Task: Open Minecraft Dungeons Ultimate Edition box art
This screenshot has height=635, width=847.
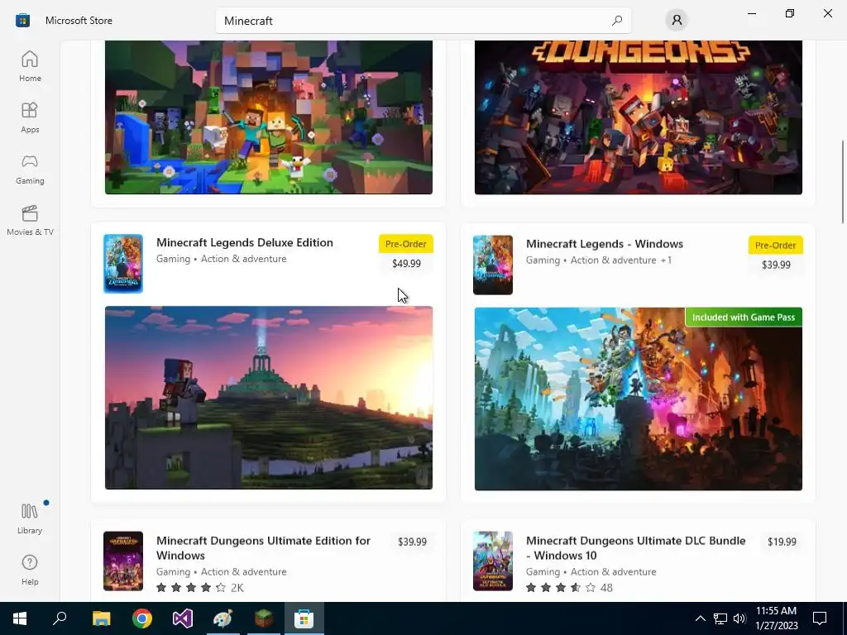Action: pos(123,561)
